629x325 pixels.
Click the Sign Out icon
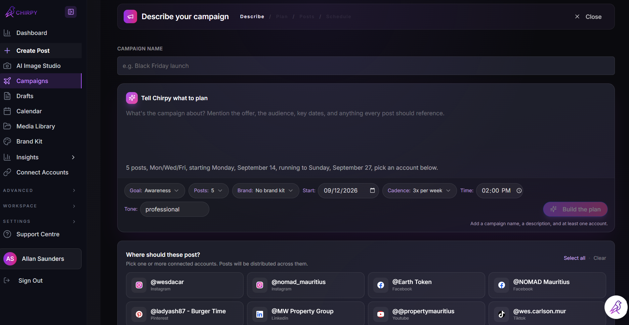7,280
